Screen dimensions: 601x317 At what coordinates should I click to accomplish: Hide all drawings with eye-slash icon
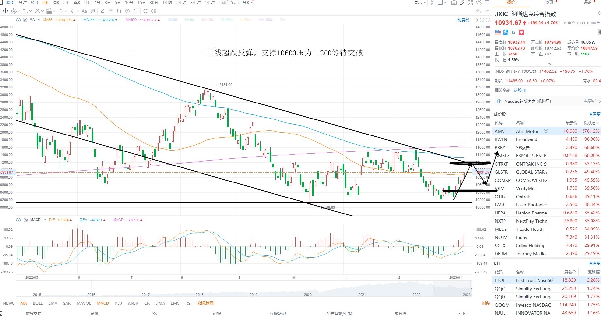point(127,11)
